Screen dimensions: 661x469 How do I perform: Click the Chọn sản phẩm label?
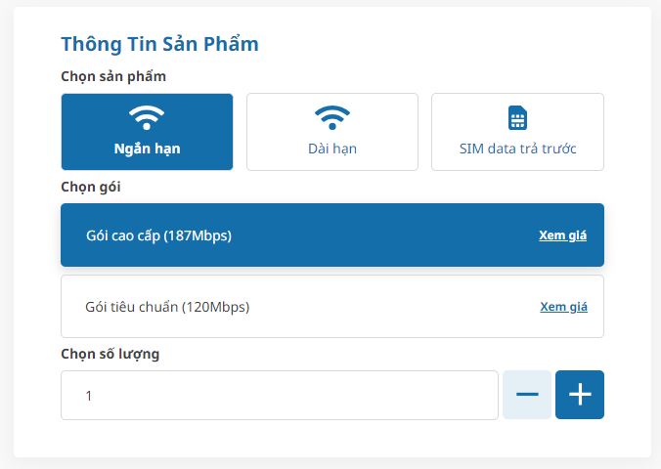[x=113, y=76]
